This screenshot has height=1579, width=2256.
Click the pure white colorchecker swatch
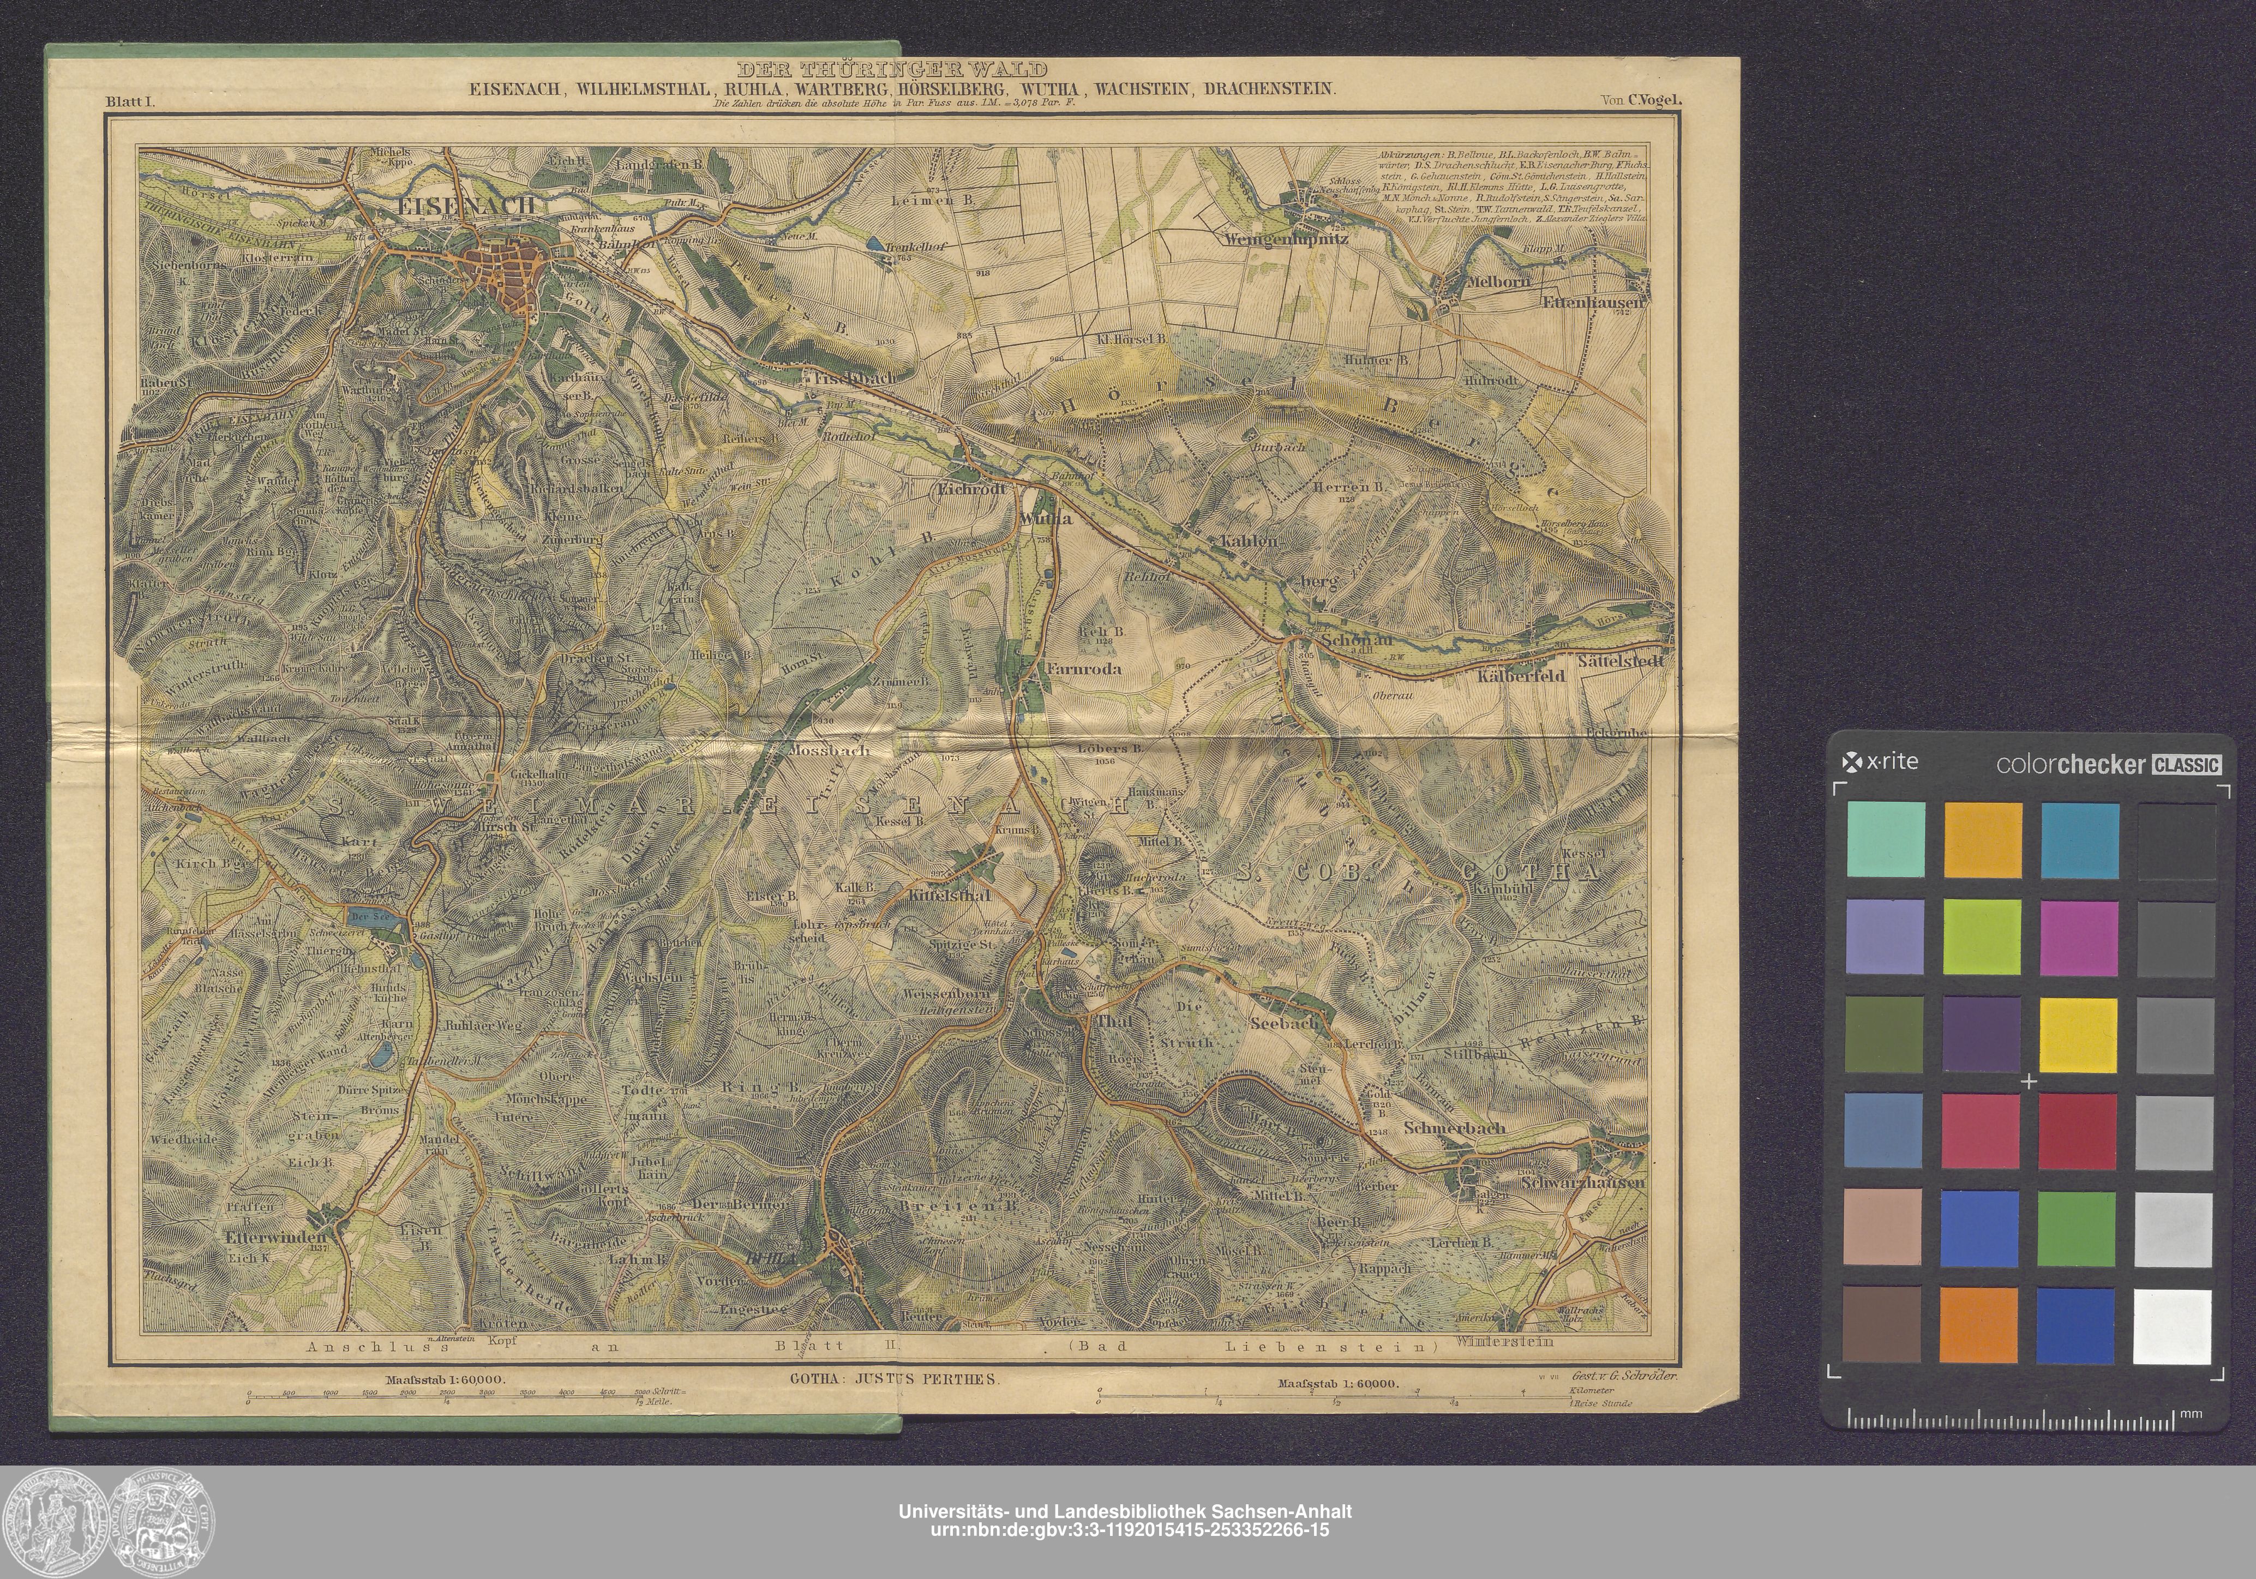click(x=2173, y=1326)
